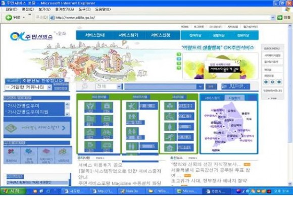Choose the running person category icon
Viewport: 293px width, 197px height.
170,137
